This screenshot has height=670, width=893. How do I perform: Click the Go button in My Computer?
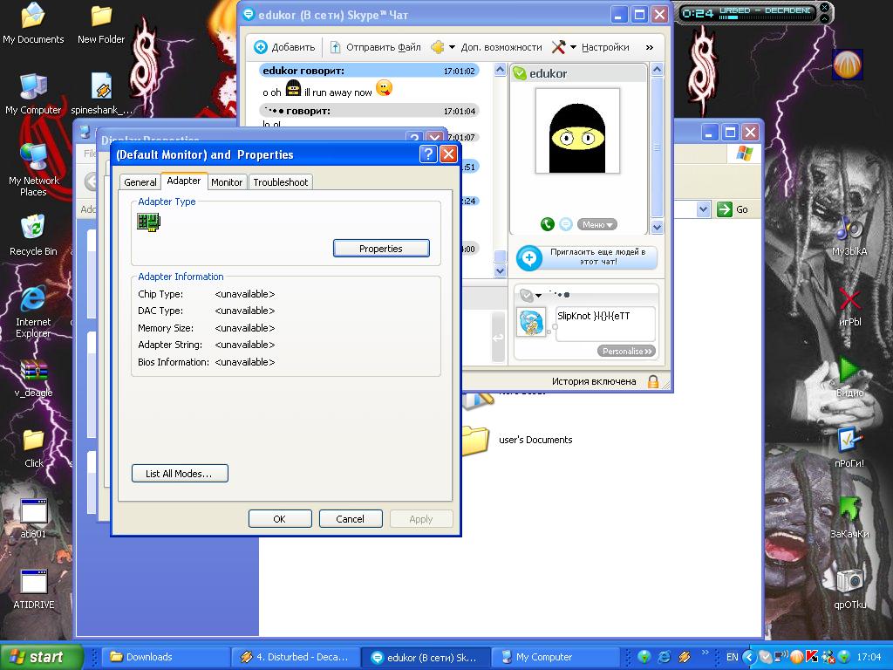[733, 209]
